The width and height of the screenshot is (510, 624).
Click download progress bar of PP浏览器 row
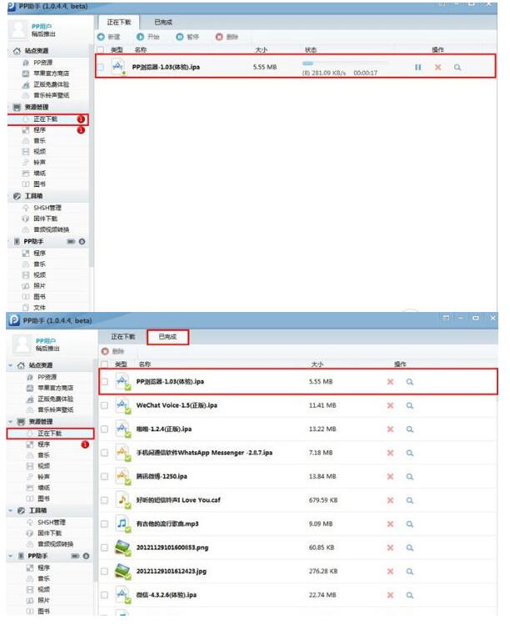click(x=344, y=63)
